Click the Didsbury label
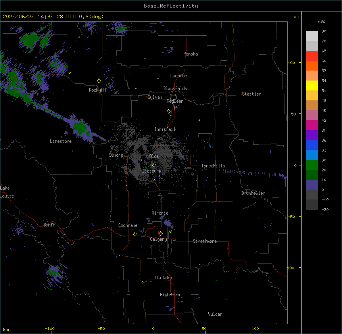 (152, 171)
